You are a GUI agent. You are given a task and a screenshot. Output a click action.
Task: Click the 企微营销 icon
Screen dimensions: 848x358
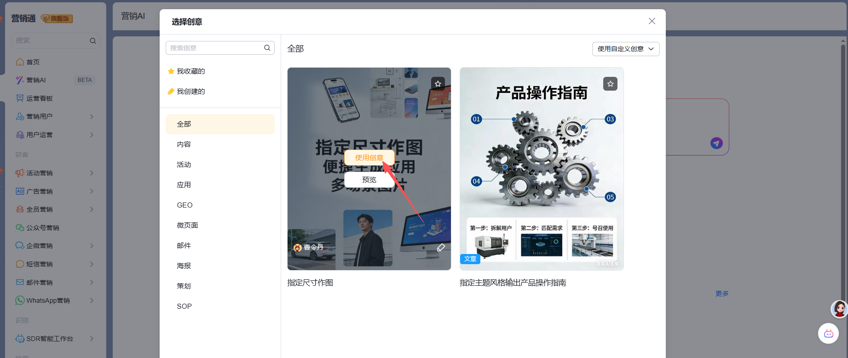click(x=20, y=246)
